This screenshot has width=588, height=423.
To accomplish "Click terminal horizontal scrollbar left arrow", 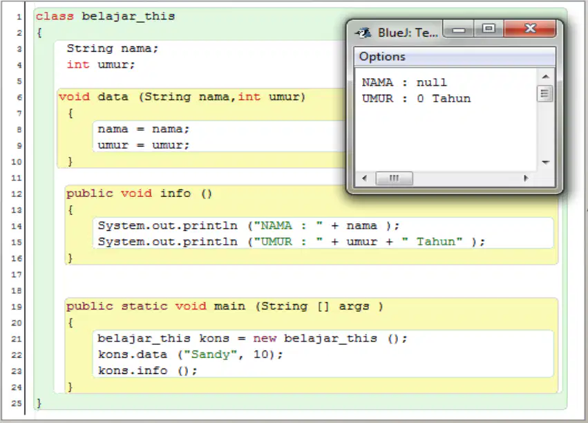I will pos(365,178).
